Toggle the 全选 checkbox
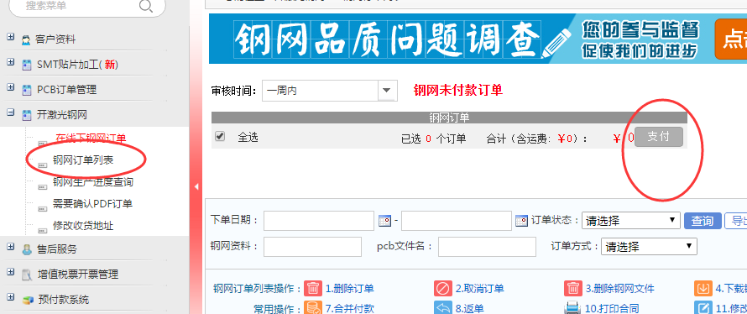Viewport: 747px width, 314px height. [x=220, y=136]
